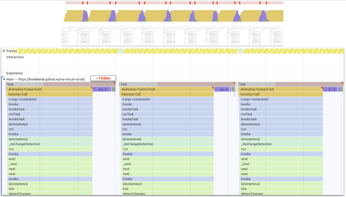Click the ~160ms duration label

pos(103,78)
